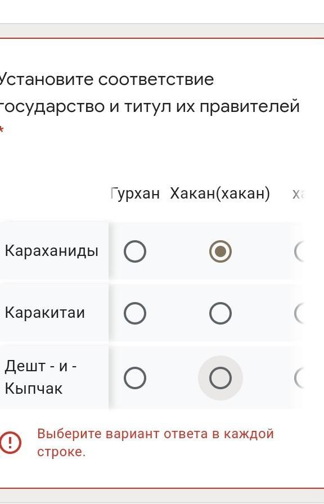324x504 pixels.
Task: Choose the cut-off third option for Караханиды
Action: [300, 251]
